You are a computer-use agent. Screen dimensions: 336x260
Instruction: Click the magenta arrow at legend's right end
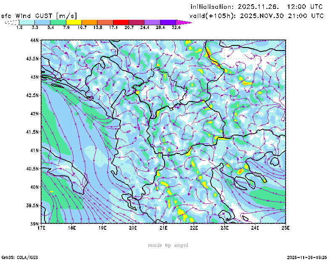click(x=184, y=22)
